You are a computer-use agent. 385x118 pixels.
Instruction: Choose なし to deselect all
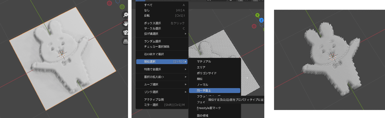(162, 10)
